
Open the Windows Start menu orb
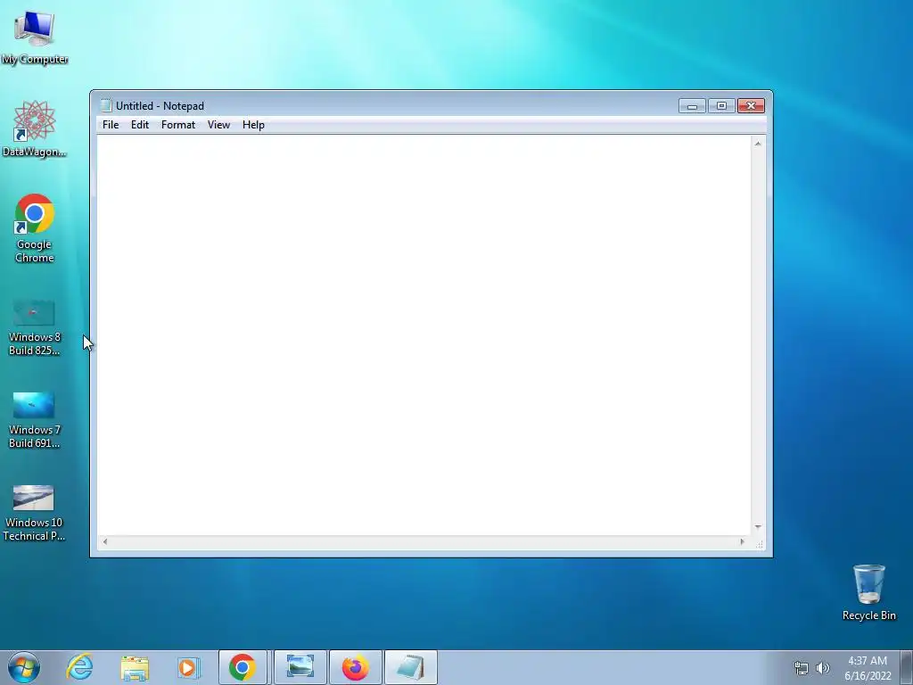(24, 667)
